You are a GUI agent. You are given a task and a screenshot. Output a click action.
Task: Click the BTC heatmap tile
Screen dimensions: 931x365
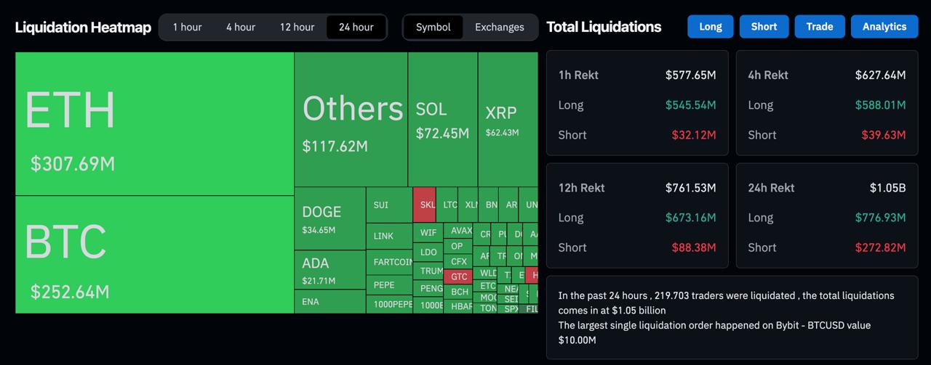[x=154, y=254]
